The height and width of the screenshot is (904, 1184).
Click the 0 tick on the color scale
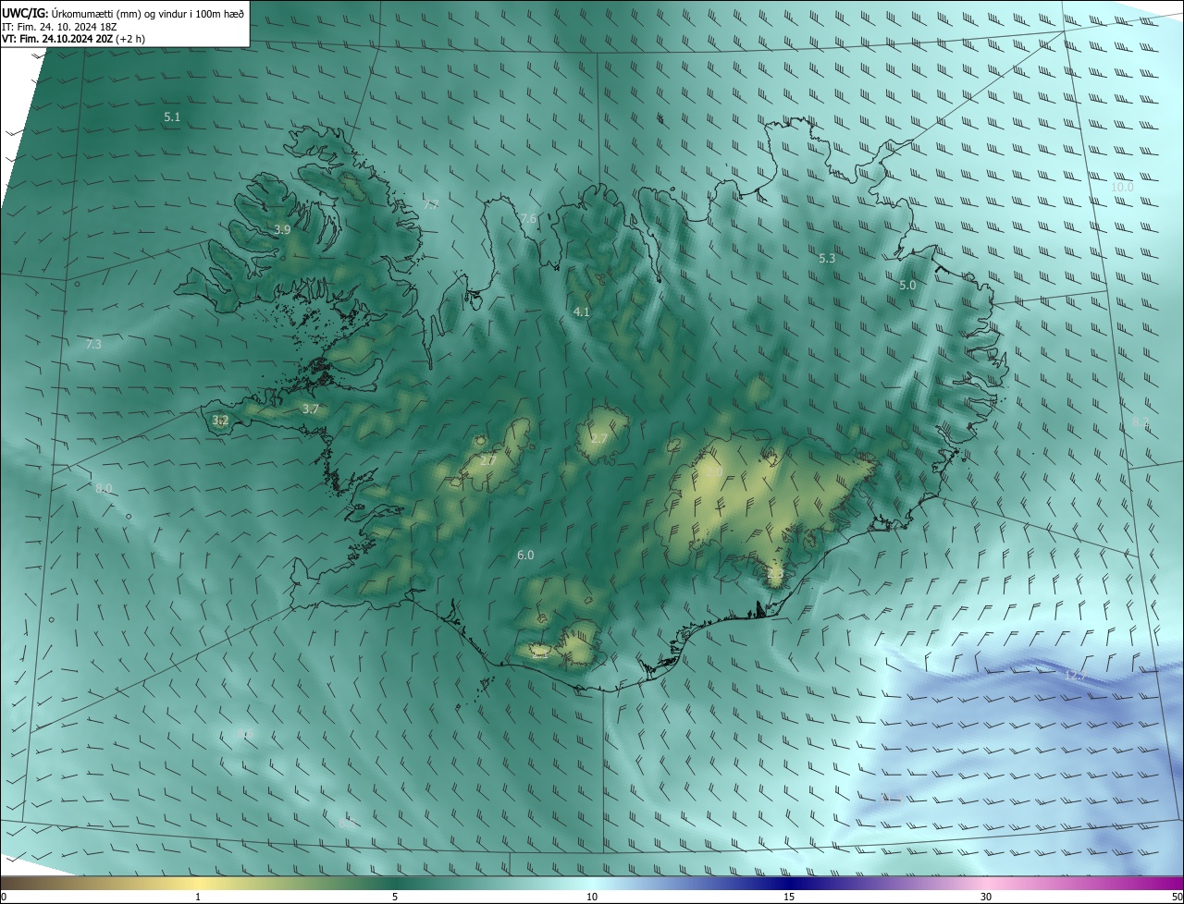tap(4, 897)
